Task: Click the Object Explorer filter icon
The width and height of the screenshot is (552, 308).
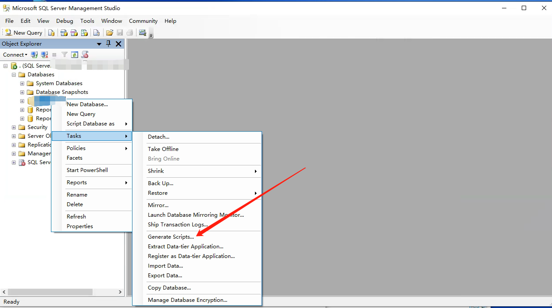Action: click(x=64, y=54)
